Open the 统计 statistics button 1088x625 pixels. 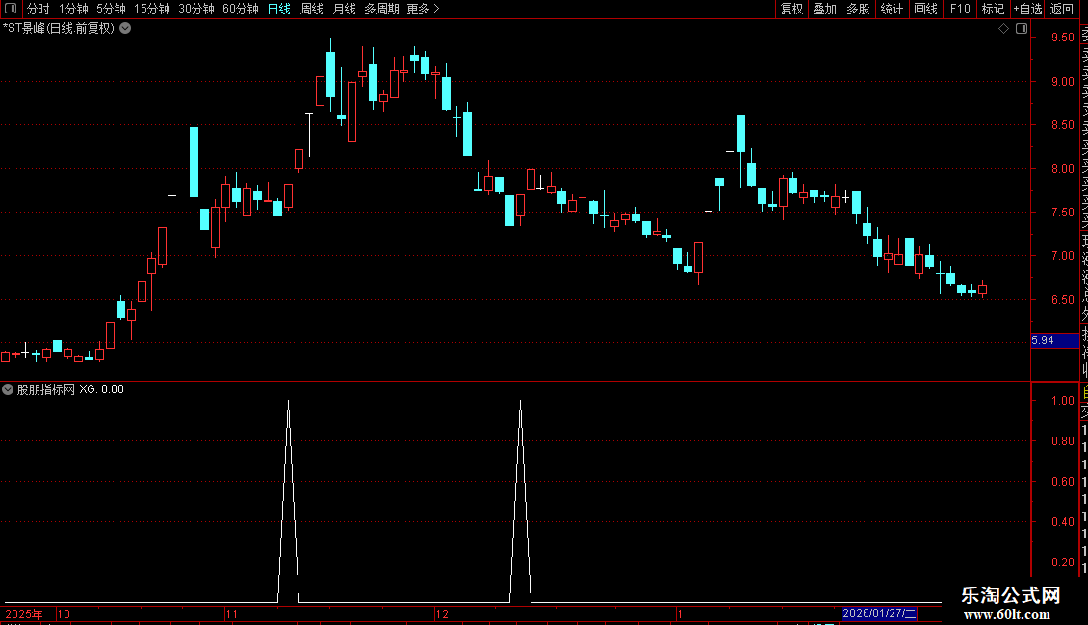coord(892,9)
